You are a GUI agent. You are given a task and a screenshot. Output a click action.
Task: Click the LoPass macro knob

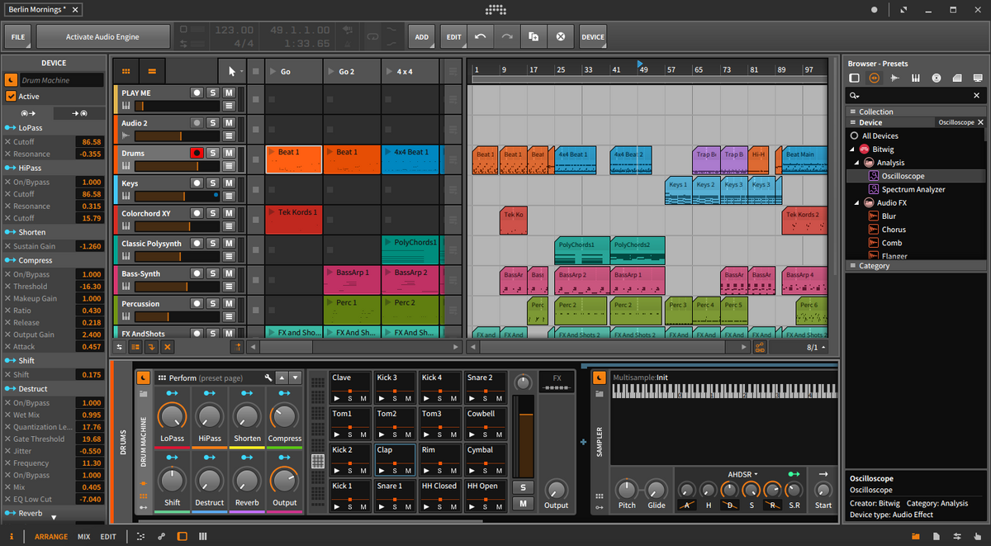(x=172, y=416)
